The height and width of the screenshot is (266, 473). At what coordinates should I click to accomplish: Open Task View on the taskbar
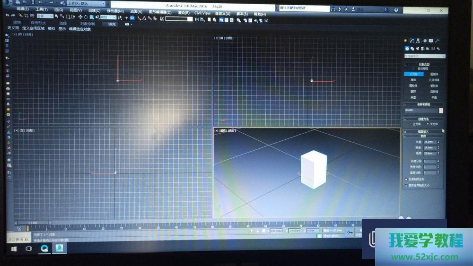29,249
